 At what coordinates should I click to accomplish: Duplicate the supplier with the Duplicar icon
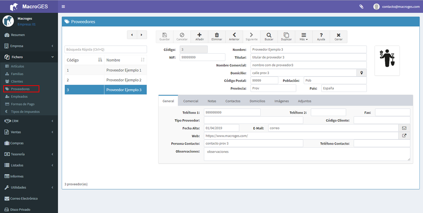pos(286,37)
